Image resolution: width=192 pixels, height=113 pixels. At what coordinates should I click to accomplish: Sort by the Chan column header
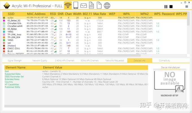(68, 14)
